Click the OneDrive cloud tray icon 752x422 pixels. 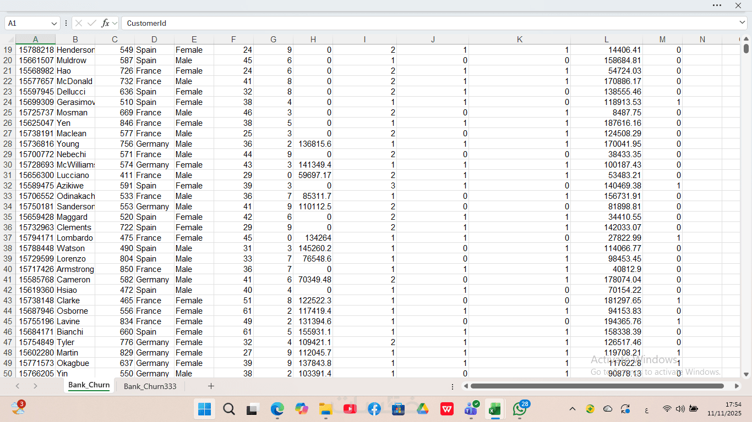pos(608,409)
